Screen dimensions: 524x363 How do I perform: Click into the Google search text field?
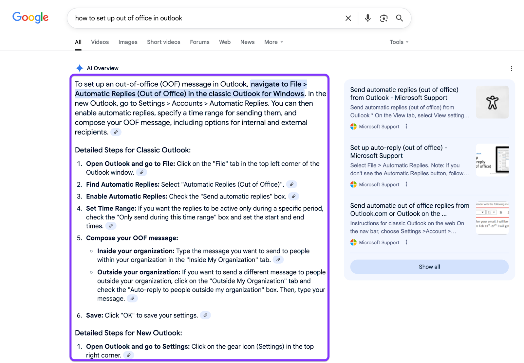[x=206, y=18]
